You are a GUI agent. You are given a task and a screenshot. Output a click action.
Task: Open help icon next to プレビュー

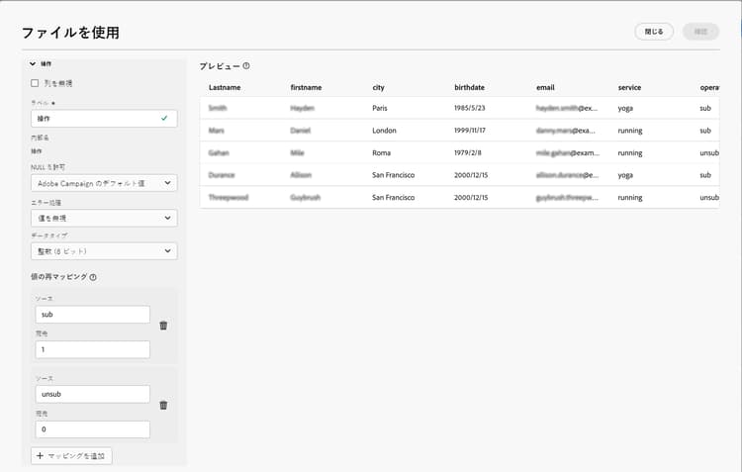[246, 66]
